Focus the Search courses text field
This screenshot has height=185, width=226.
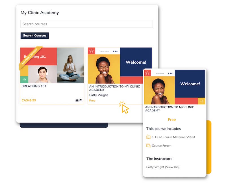point(86,24)
